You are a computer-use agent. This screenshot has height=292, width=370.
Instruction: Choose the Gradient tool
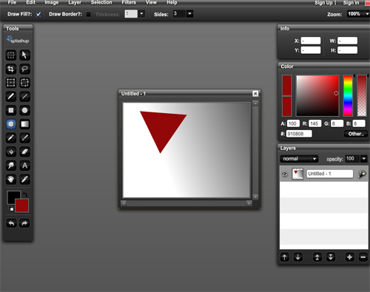[24, 124]
